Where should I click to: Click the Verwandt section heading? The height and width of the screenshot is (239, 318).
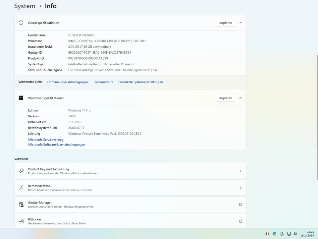(x=21, y=159)
